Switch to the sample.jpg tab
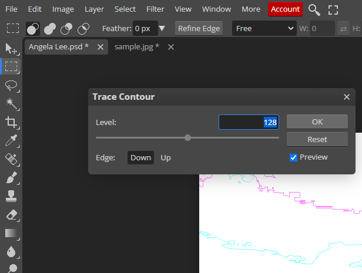This screenshot has width=362, height=273. pos(136,47)
